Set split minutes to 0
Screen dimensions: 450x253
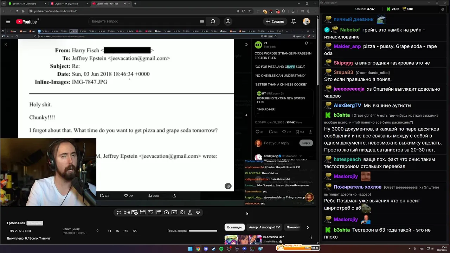[97, 231]
